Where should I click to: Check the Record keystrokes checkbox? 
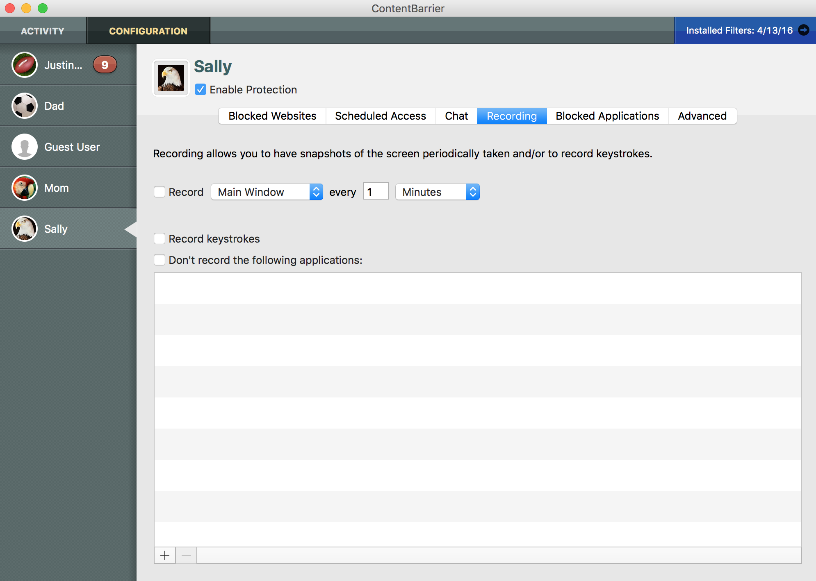click(x=160, y=238)
